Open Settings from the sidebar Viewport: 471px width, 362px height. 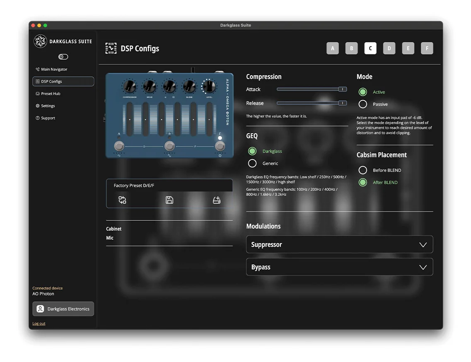pos(63,106)
